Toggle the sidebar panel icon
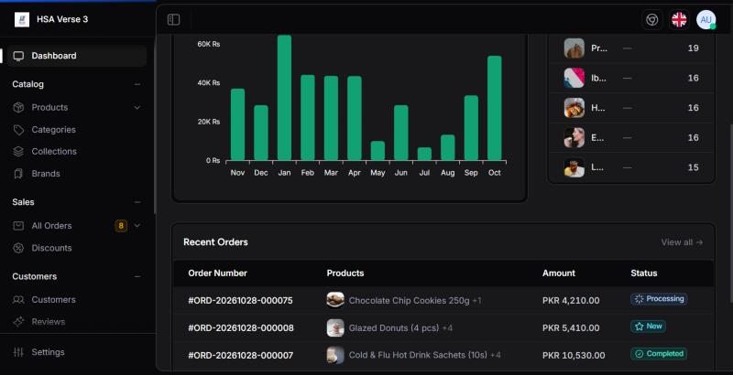The width and height of the screenshot is (733, 375). point(173,19)
